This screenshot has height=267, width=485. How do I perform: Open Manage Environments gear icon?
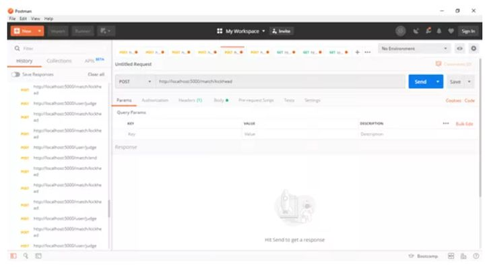click(474, 49)
